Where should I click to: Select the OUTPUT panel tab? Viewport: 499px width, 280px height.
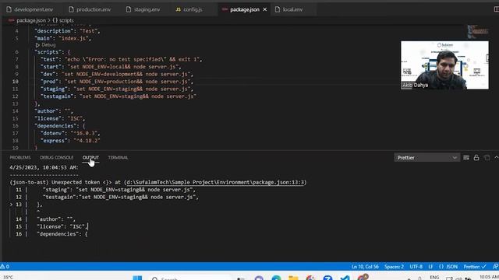click(x=90, y=157)
